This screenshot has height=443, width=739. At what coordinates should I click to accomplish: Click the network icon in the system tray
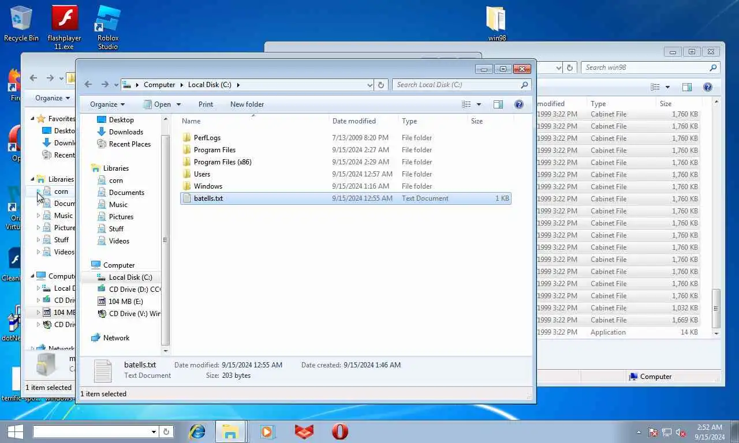[x=667, y=432]
